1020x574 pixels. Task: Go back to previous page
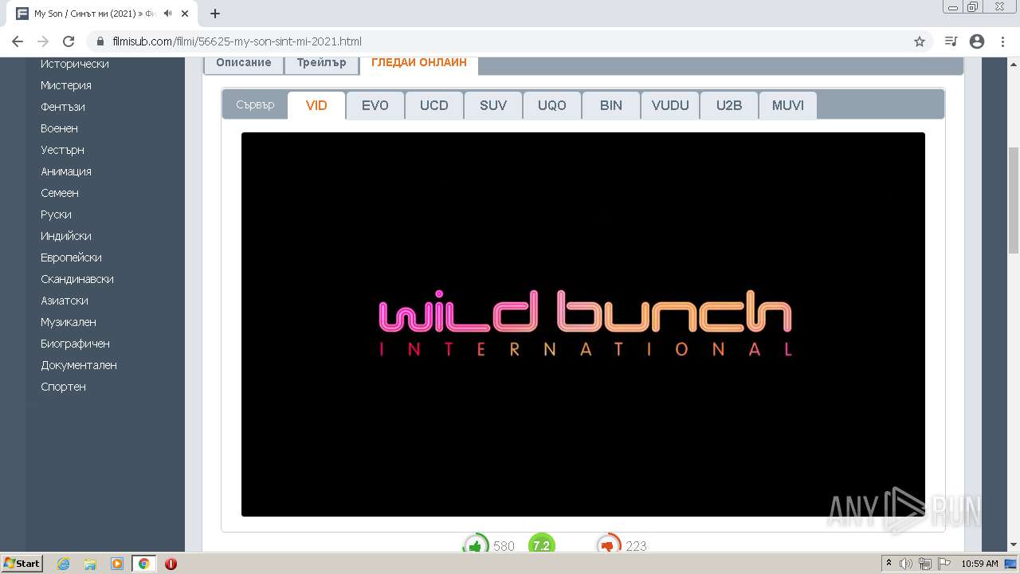(x=18, y=41)
